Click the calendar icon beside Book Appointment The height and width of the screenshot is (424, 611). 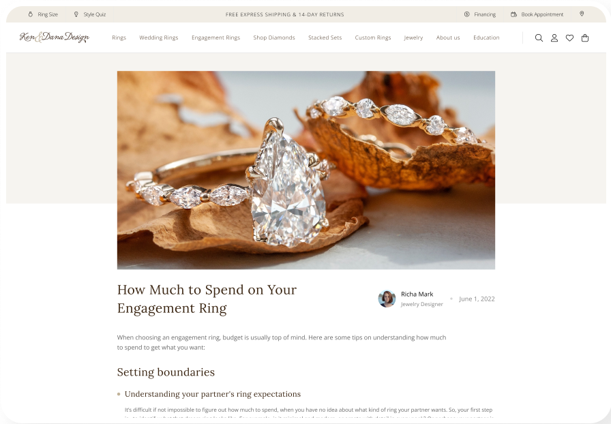click(x=513, y=14)
